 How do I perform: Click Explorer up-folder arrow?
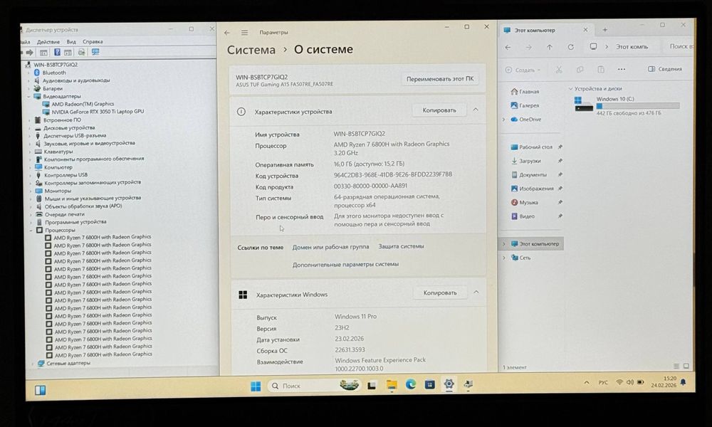click(550, 47)
